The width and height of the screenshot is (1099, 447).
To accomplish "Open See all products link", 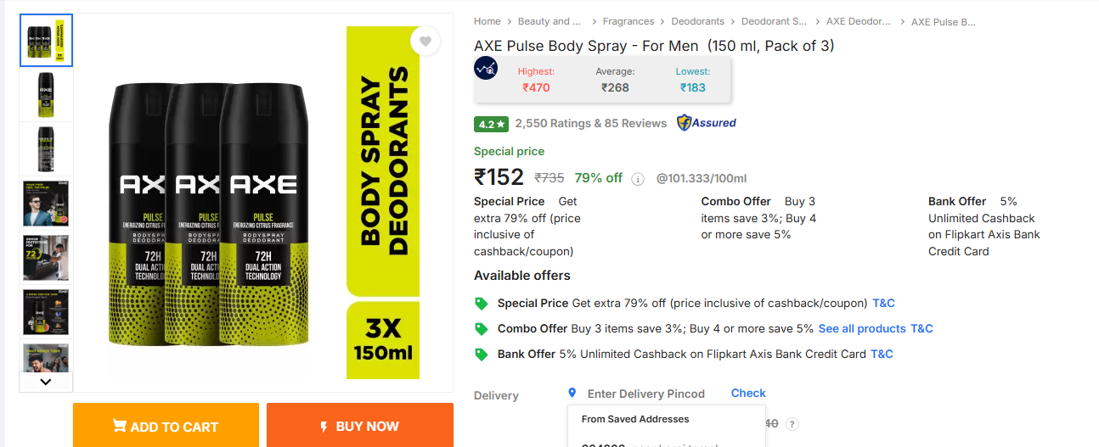I will tap(862, 329).
